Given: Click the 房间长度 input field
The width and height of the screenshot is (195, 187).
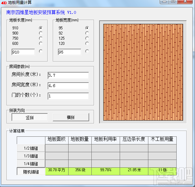Looking at the screenshot, I should 68,75.
